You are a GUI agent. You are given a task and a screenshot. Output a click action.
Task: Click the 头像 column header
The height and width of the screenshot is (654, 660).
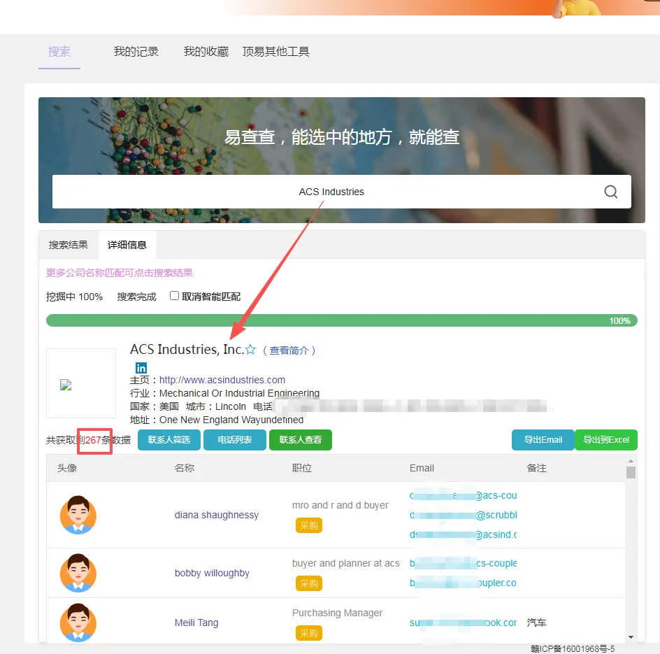[67, 468]
